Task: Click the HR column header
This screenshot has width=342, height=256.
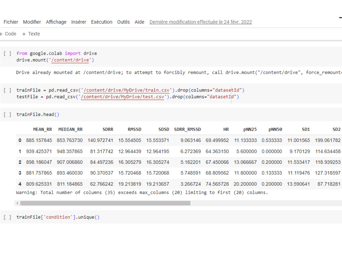Action: click(x=226, y=129)
